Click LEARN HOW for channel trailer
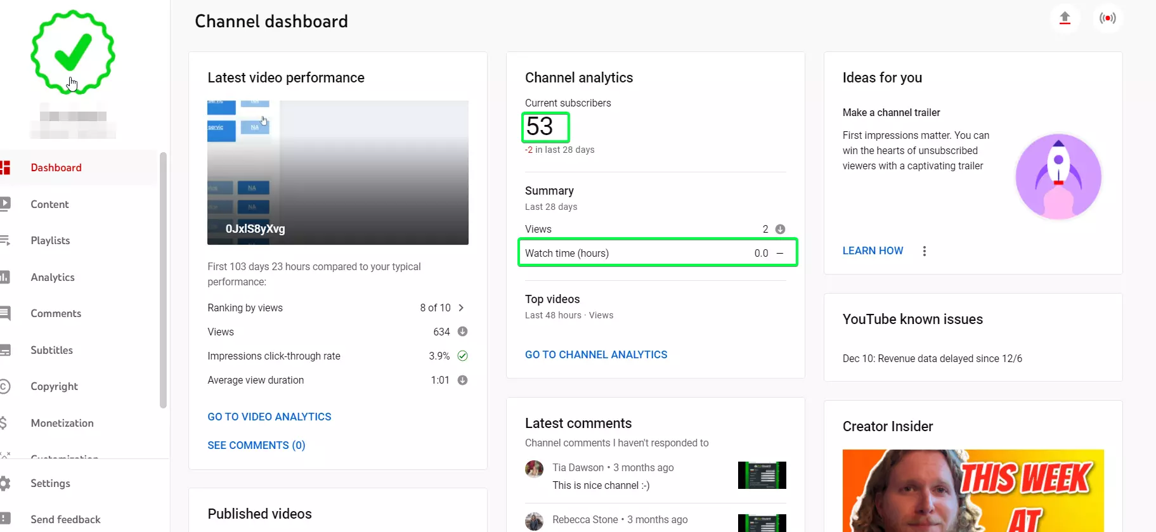The image size is (1156, 532). click(x=873, y=250)
